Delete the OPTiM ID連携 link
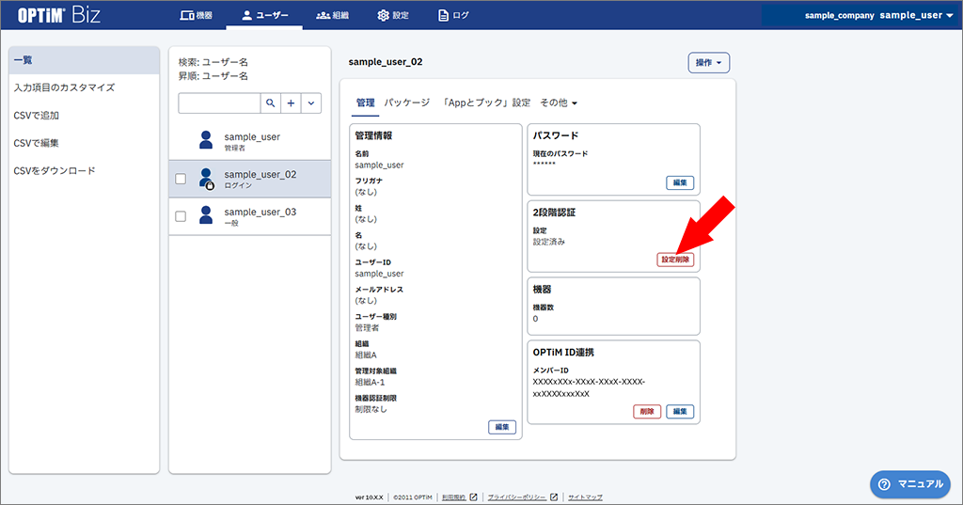This screenshot has width=963, height=505. 647,411
